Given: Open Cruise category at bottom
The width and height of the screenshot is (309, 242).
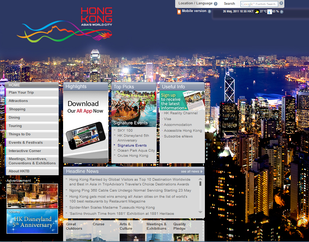Looking at the screenshot, I should click(x=99, y=224).
